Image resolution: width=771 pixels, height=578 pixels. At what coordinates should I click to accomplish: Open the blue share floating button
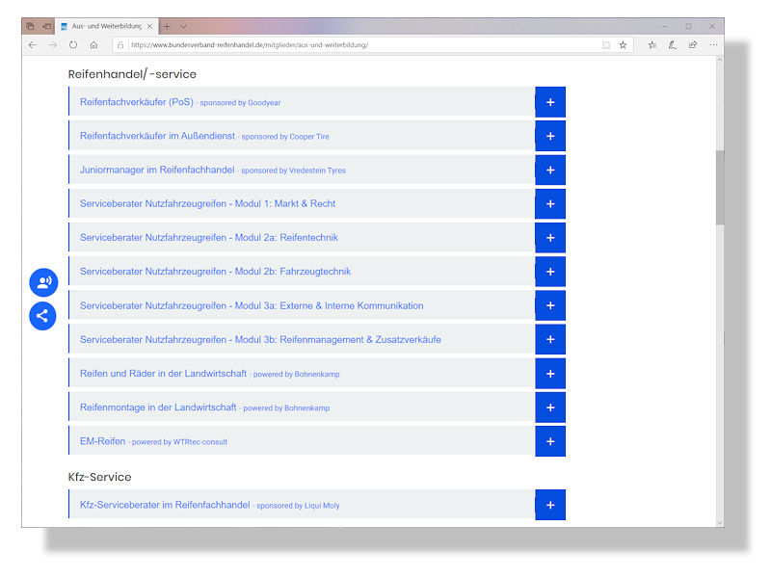tap(42, 316)
